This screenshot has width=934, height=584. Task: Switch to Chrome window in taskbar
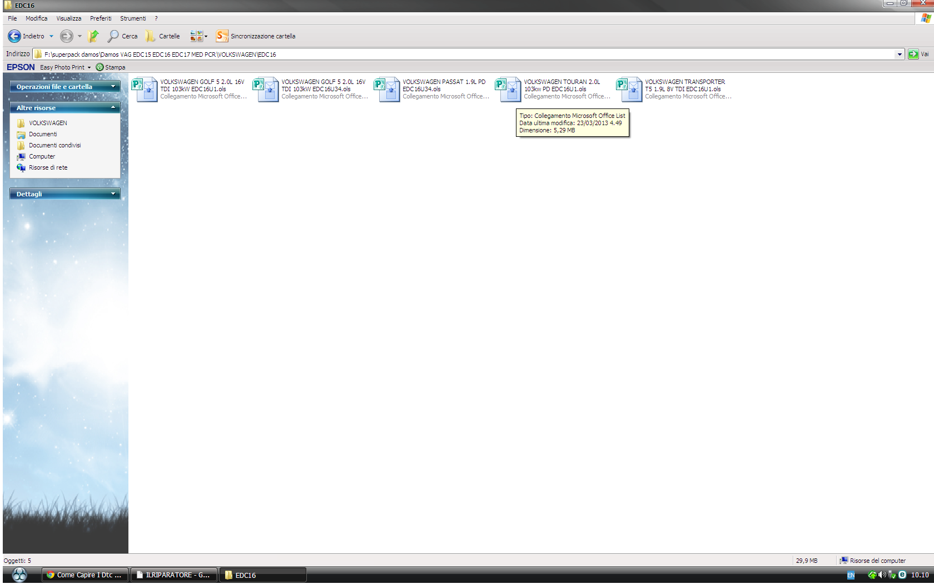click(x=85, y=575)
